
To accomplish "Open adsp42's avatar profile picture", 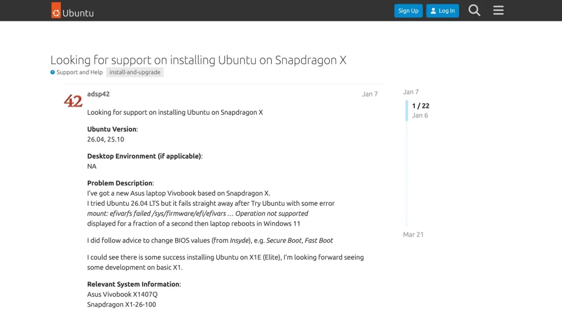I will (x=73, y=101).
